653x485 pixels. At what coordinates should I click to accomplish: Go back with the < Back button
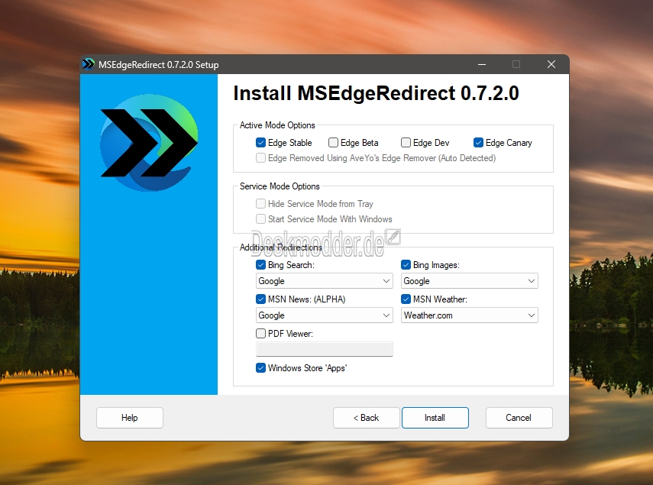[x=366, y=418]
